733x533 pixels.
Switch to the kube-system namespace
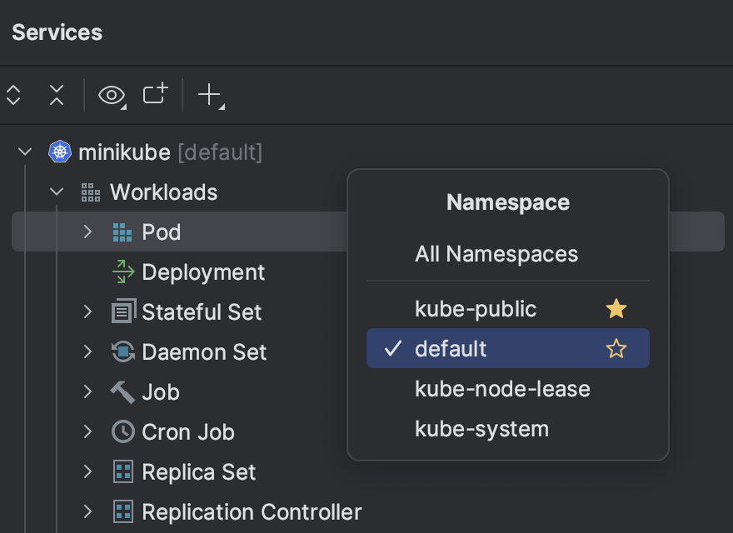pyautogui.click(x=481, y=430)
